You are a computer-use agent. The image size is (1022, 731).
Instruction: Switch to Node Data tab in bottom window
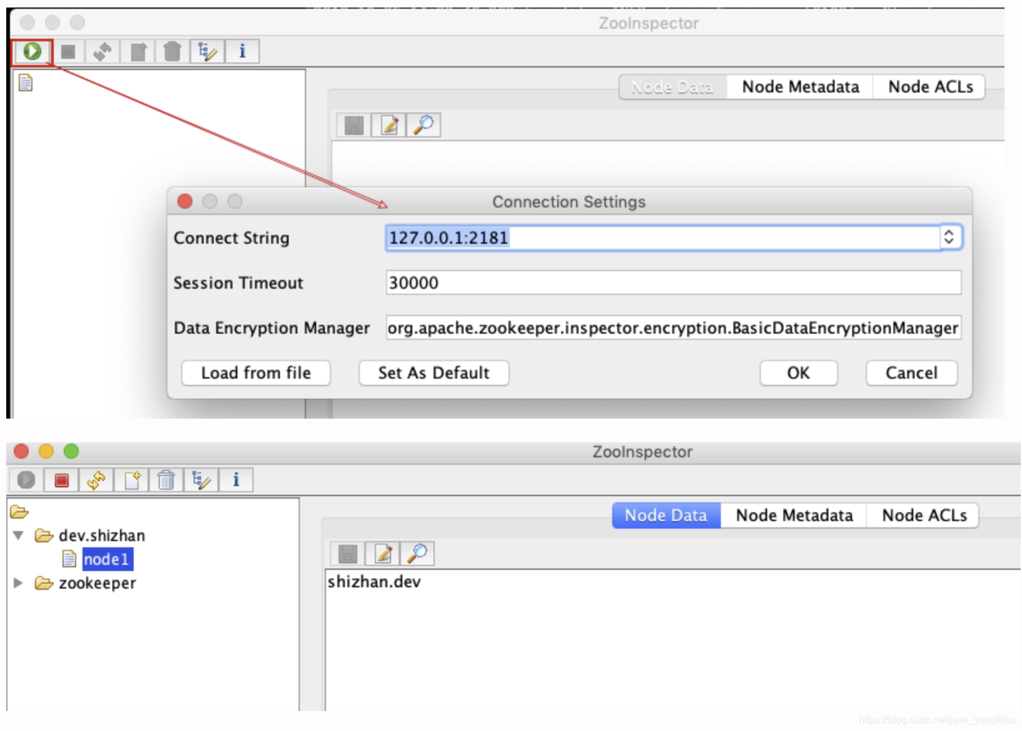(x=667, y=515)
